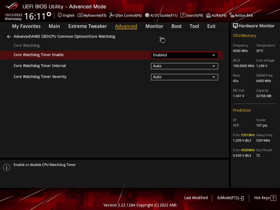Open MyFavorite(F3) list icon
This screenshot has width=280, height=210.
coord(80,15)
